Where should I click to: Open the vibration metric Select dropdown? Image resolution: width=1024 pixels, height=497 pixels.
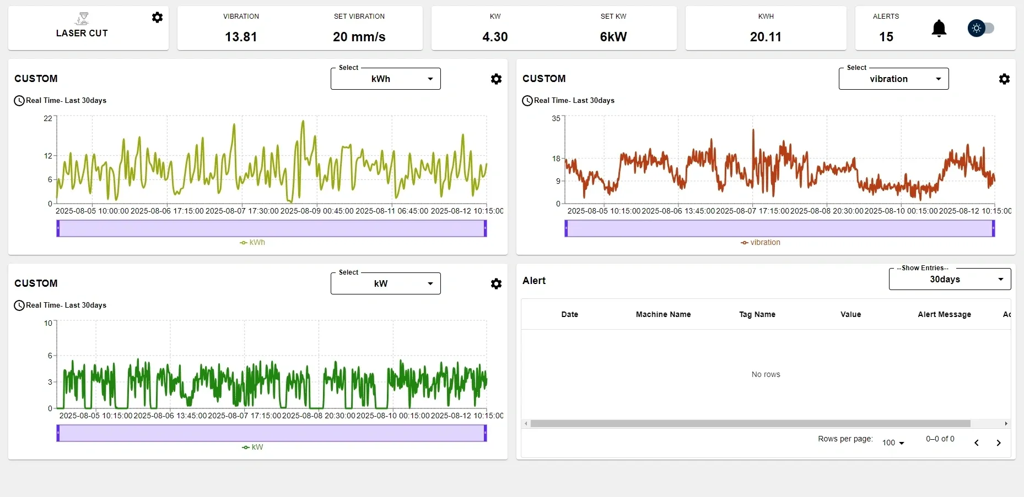click(x=893, y=79)
